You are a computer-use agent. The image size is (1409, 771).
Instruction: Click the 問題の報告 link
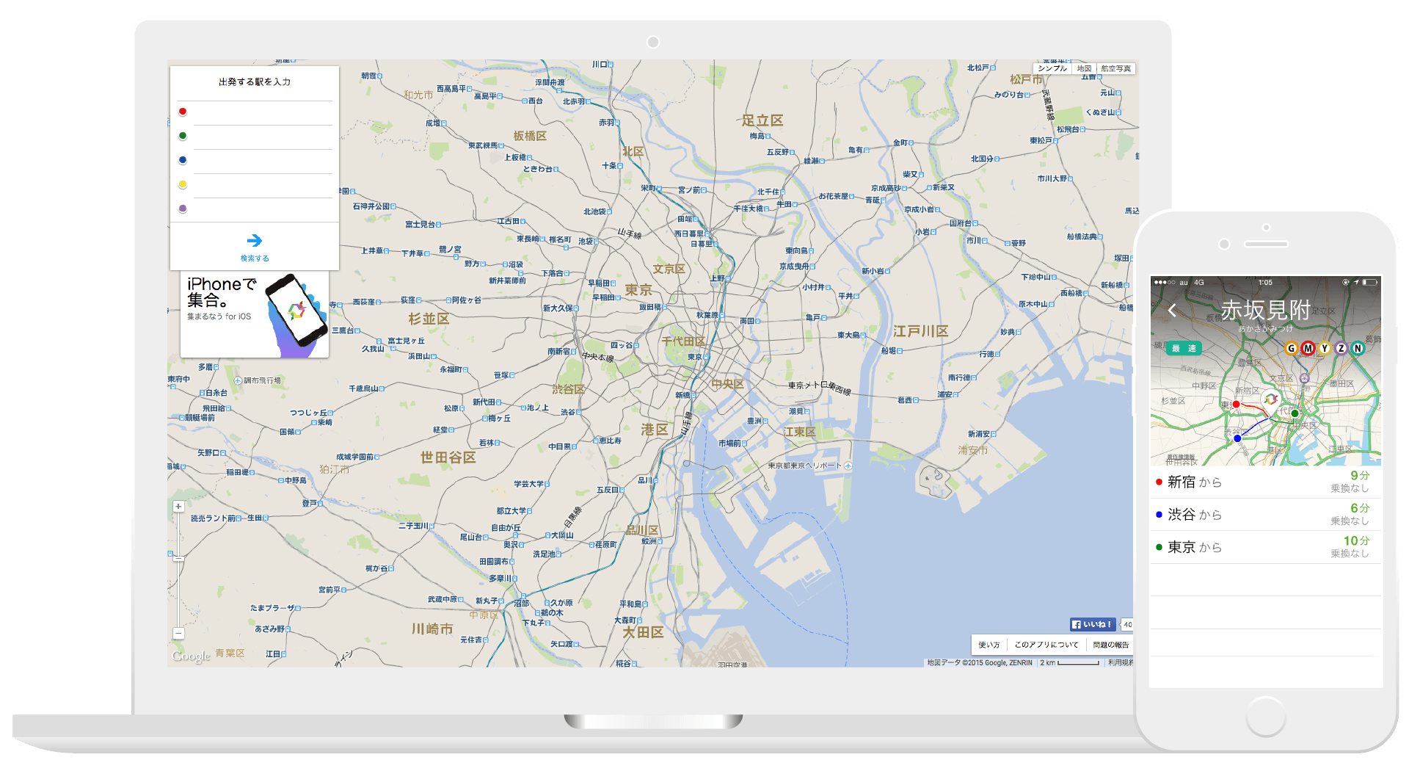[x=1110, y=645]
